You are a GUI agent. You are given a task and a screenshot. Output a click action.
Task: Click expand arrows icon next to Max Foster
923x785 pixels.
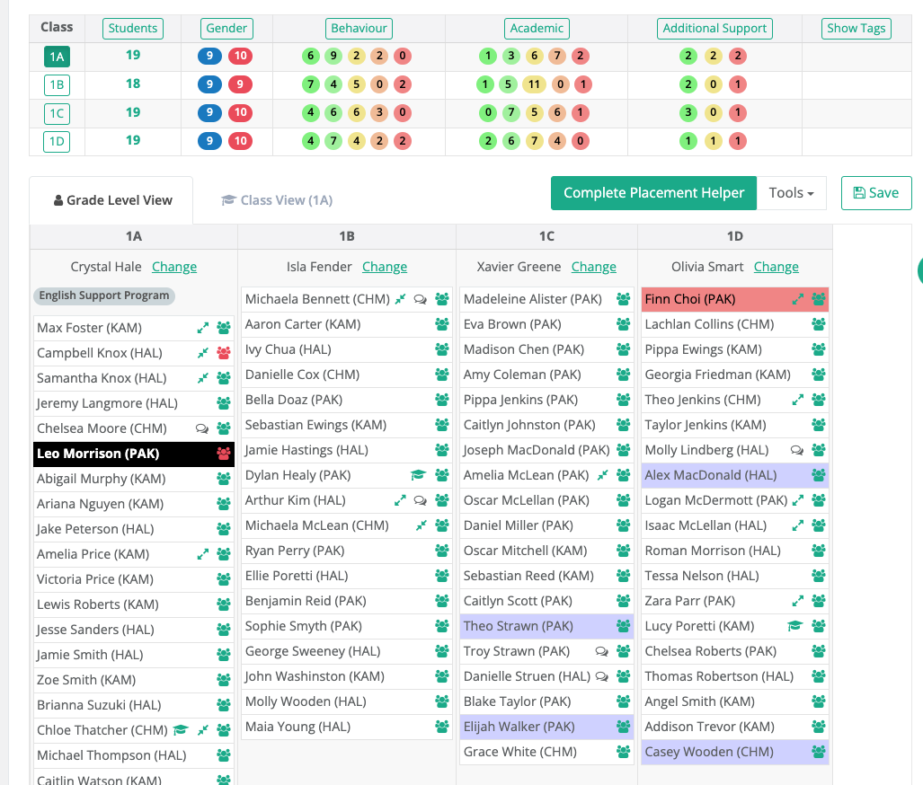[202, 328]
